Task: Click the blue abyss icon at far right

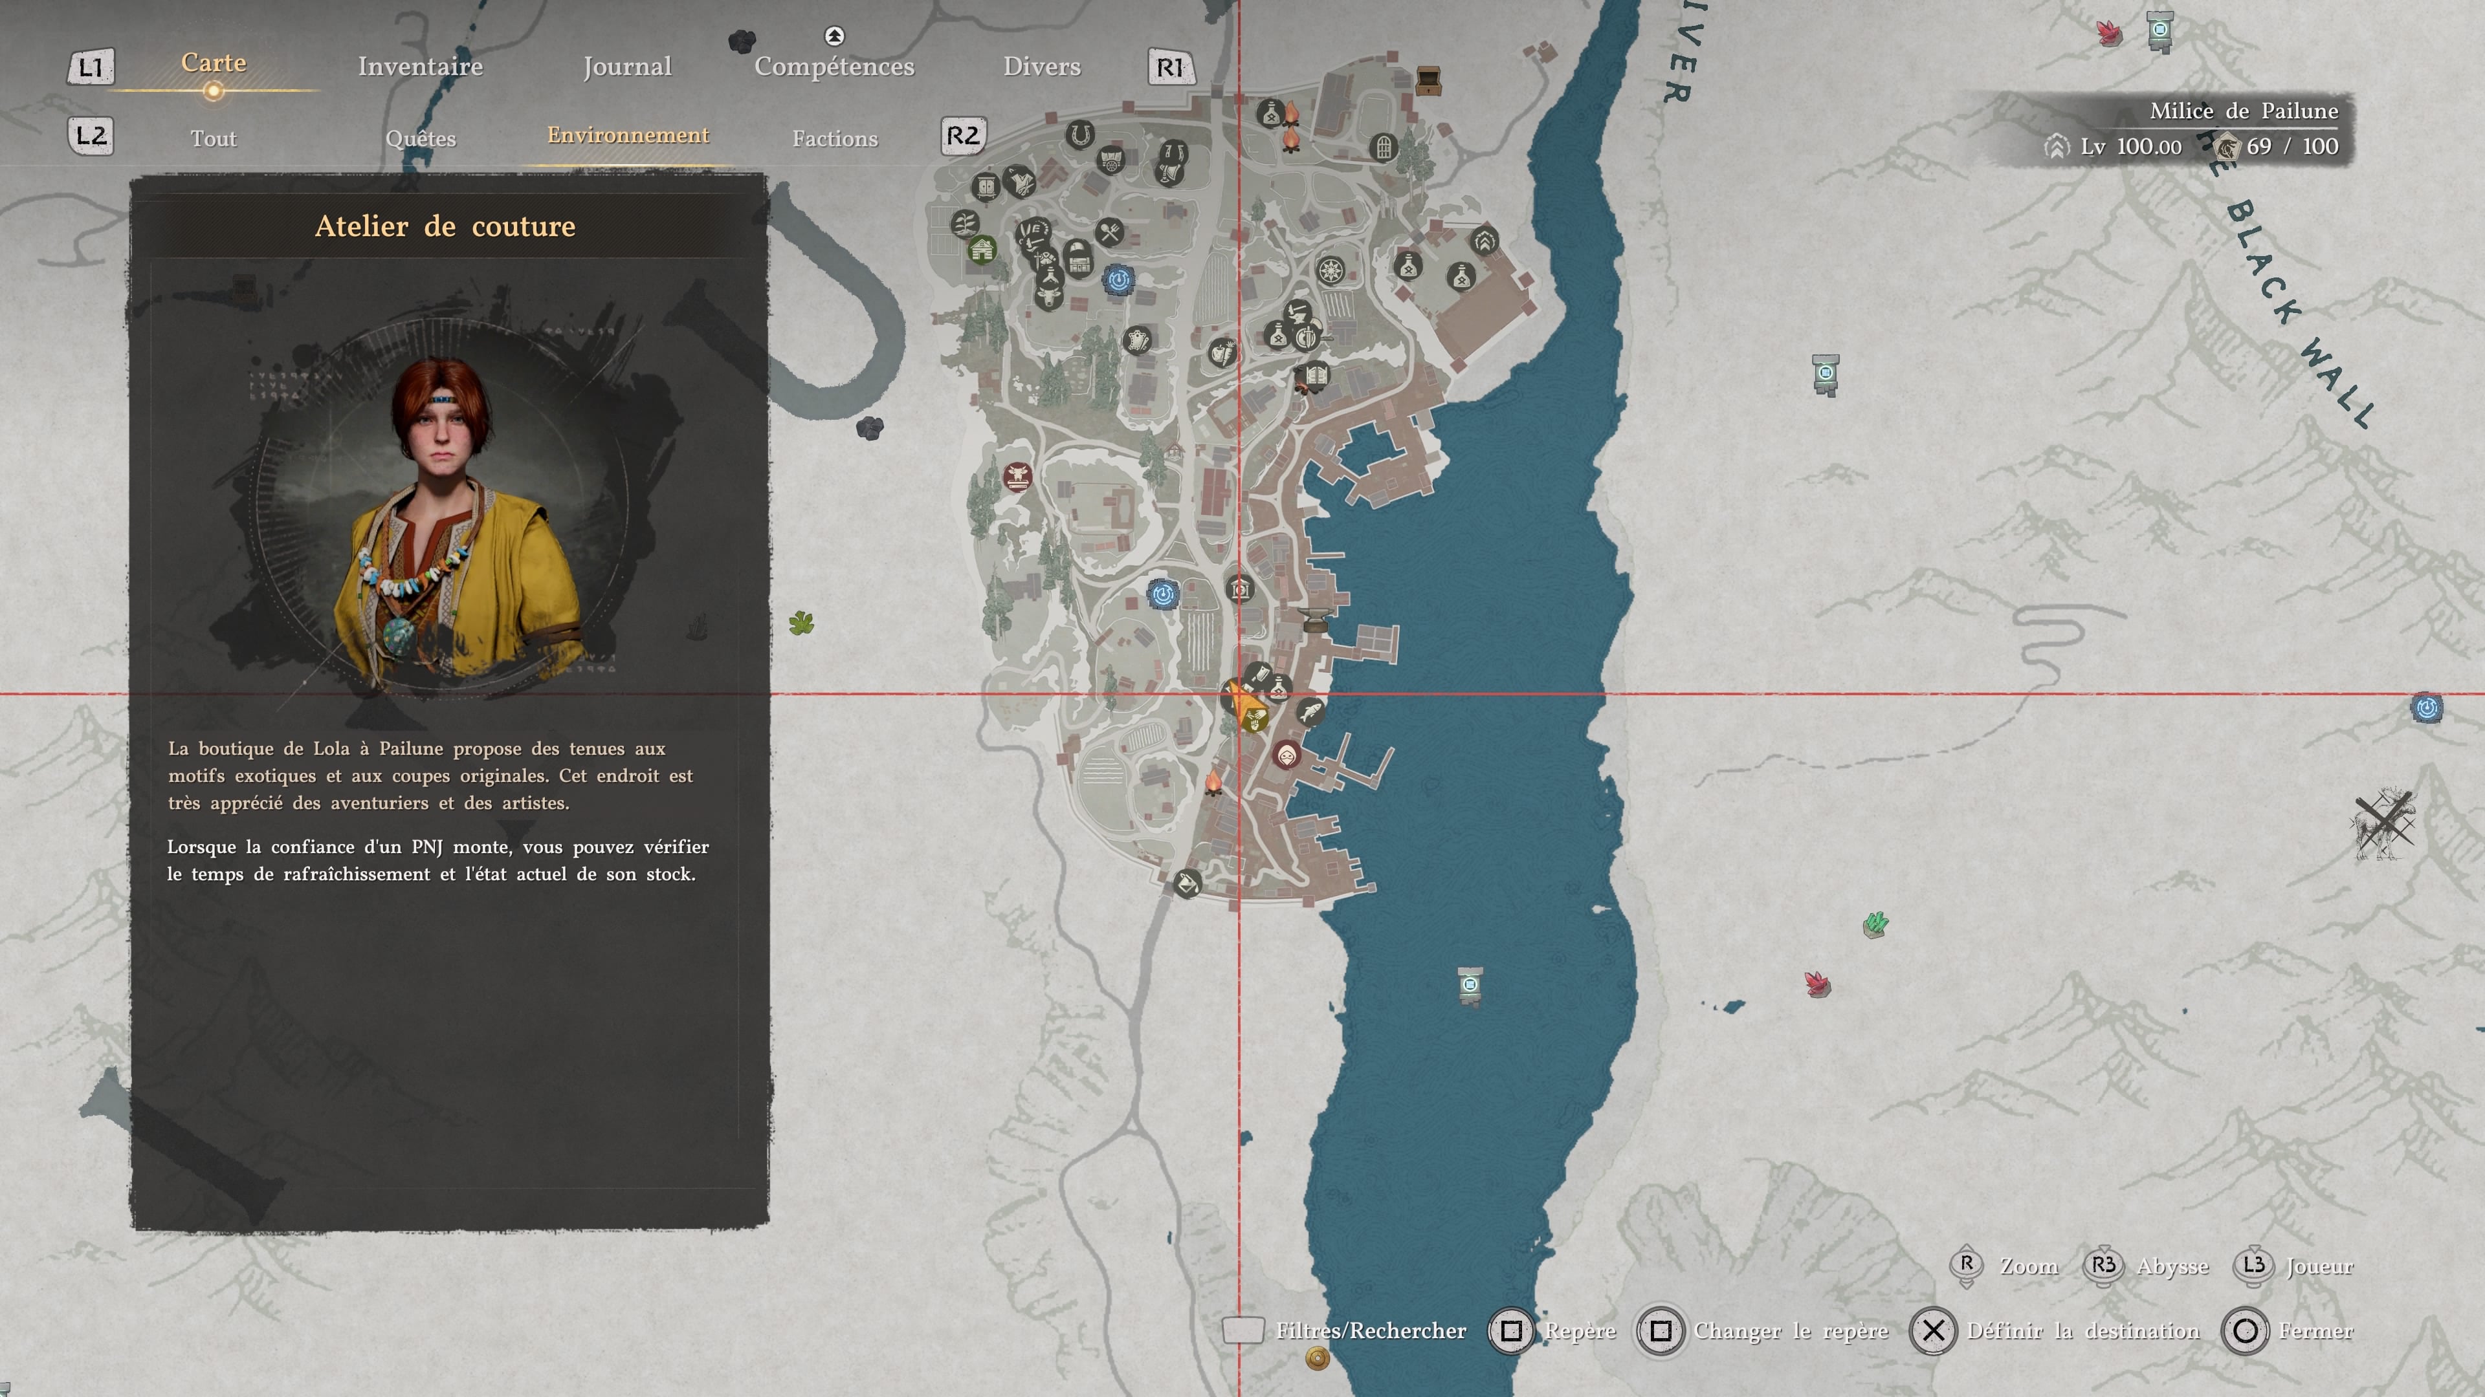Action: 2427,708
